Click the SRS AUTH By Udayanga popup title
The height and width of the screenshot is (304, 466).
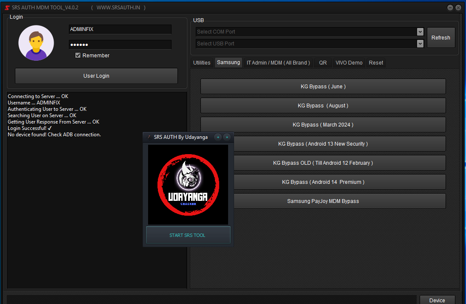click(x=181, y=137)
